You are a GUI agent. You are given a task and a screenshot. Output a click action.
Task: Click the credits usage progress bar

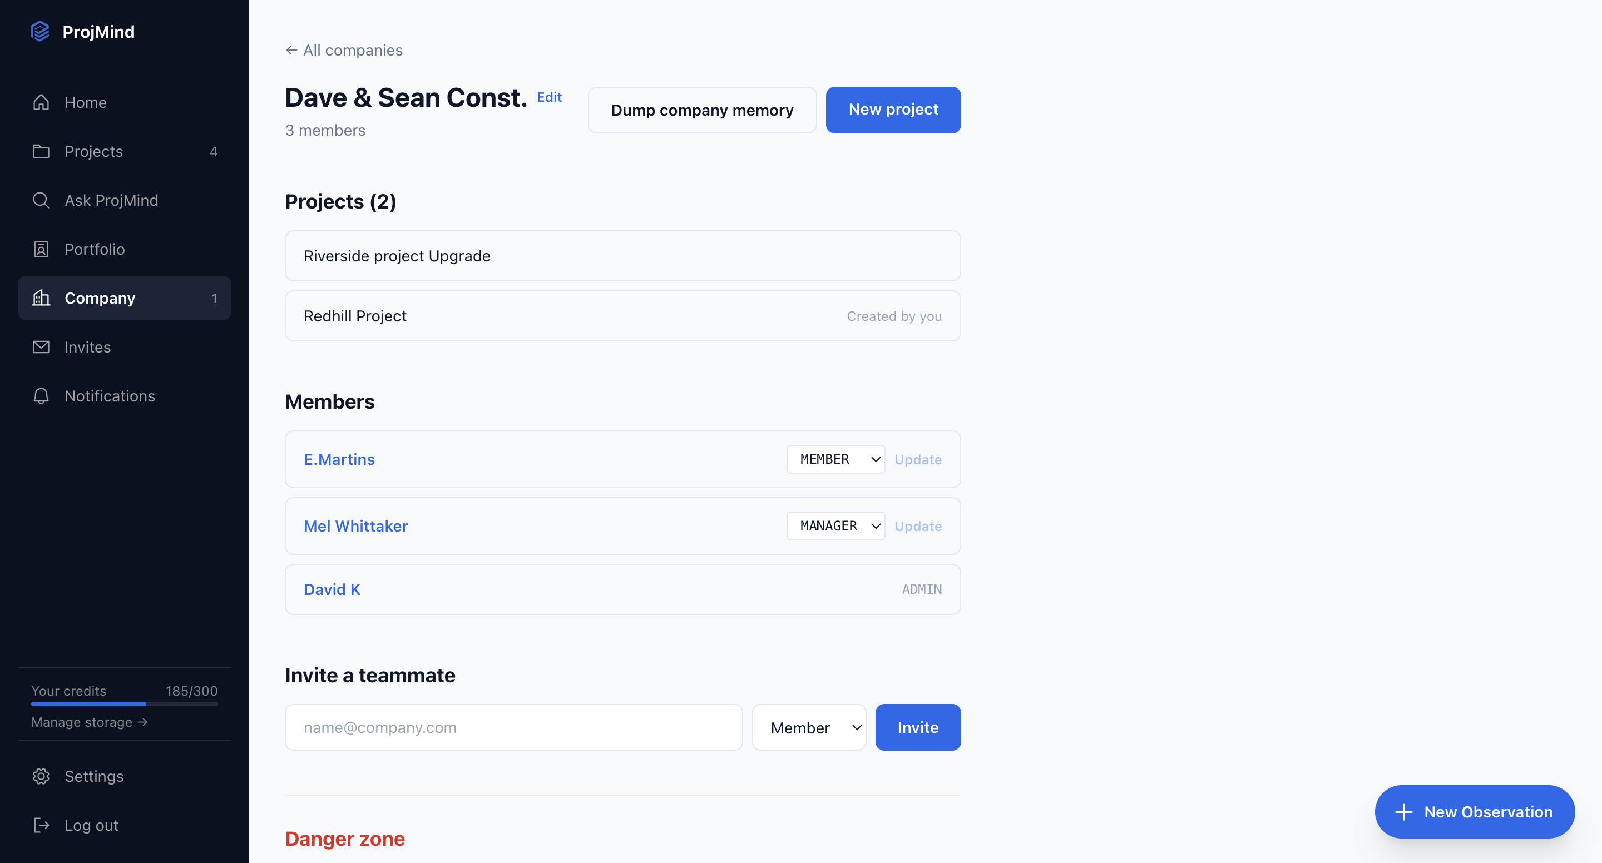(125, 704)
